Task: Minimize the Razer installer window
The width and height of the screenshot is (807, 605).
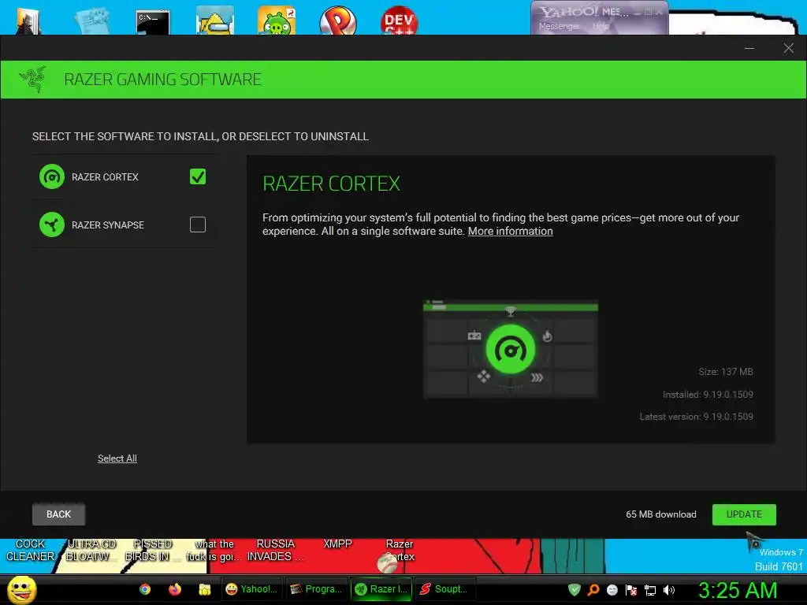Action: click(x=749, y=48)
